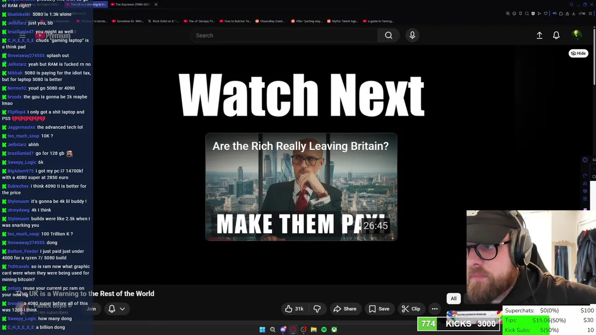Screen dimensions: 596x335
Task: Open Mythic Talent Age... bookmark
Action: (x=343, y=21)
